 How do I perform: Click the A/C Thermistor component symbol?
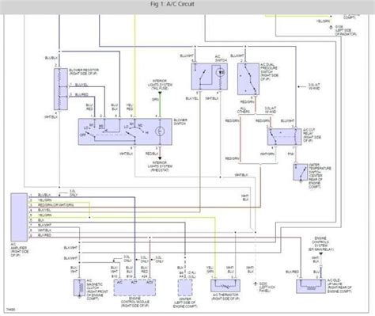[225, 286]
